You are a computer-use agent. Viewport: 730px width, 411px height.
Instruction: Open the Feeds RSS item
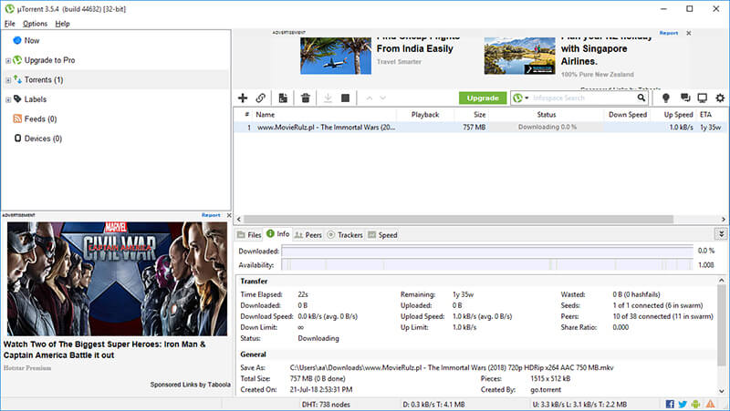pyautogui.click(x=36, y=119)
